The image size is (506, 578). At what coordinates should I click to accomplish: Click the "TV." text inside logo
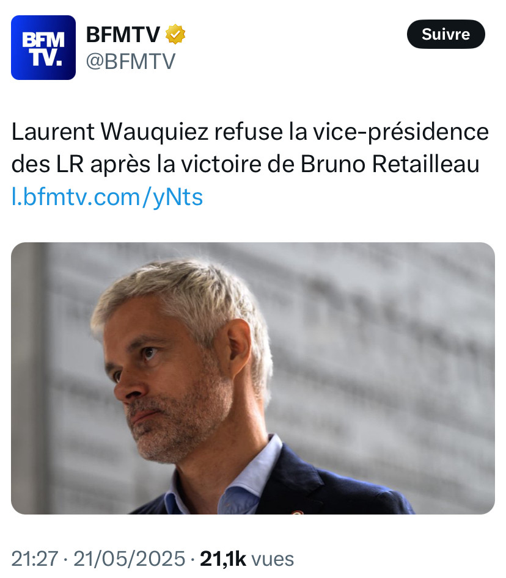click(46, 58)
